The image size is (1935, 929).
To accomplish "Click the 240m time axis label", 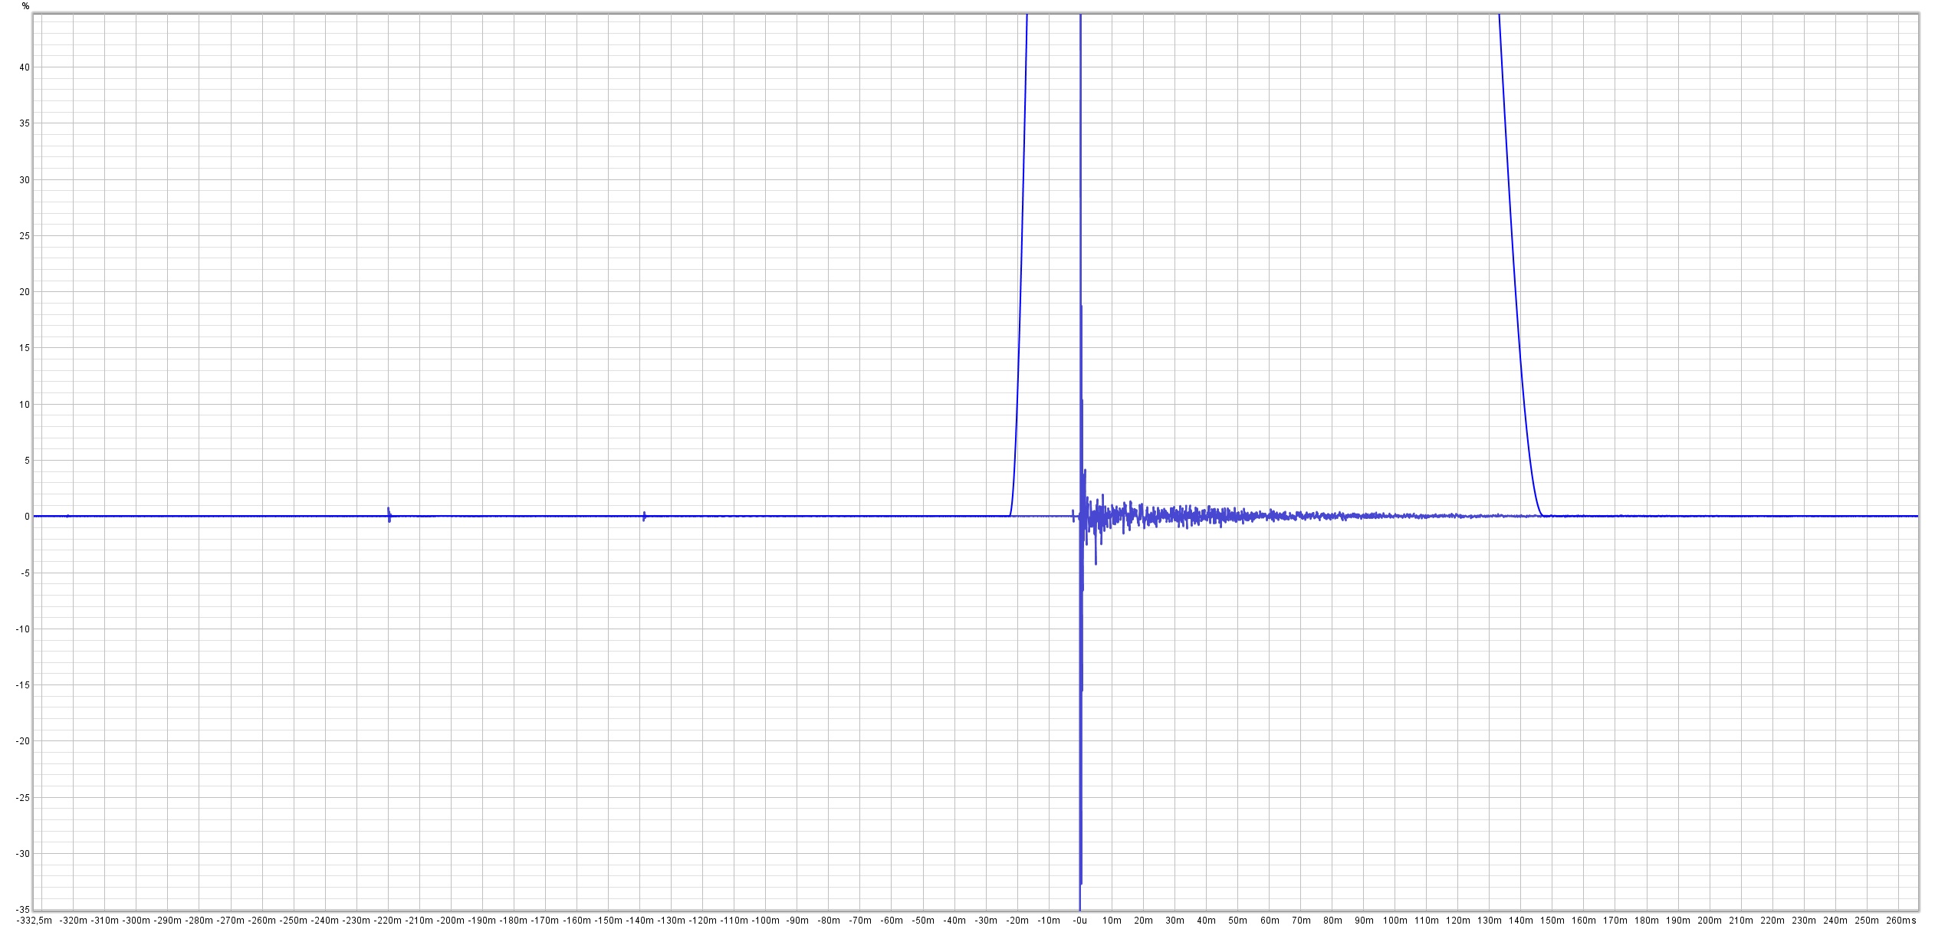I will point(1835,921).
